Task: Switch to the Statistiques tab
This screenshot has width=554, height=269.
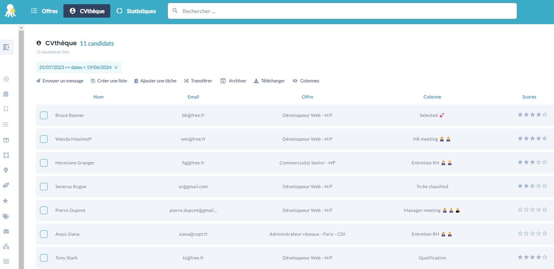Action: pyautogui.click(x=136, y=11)
